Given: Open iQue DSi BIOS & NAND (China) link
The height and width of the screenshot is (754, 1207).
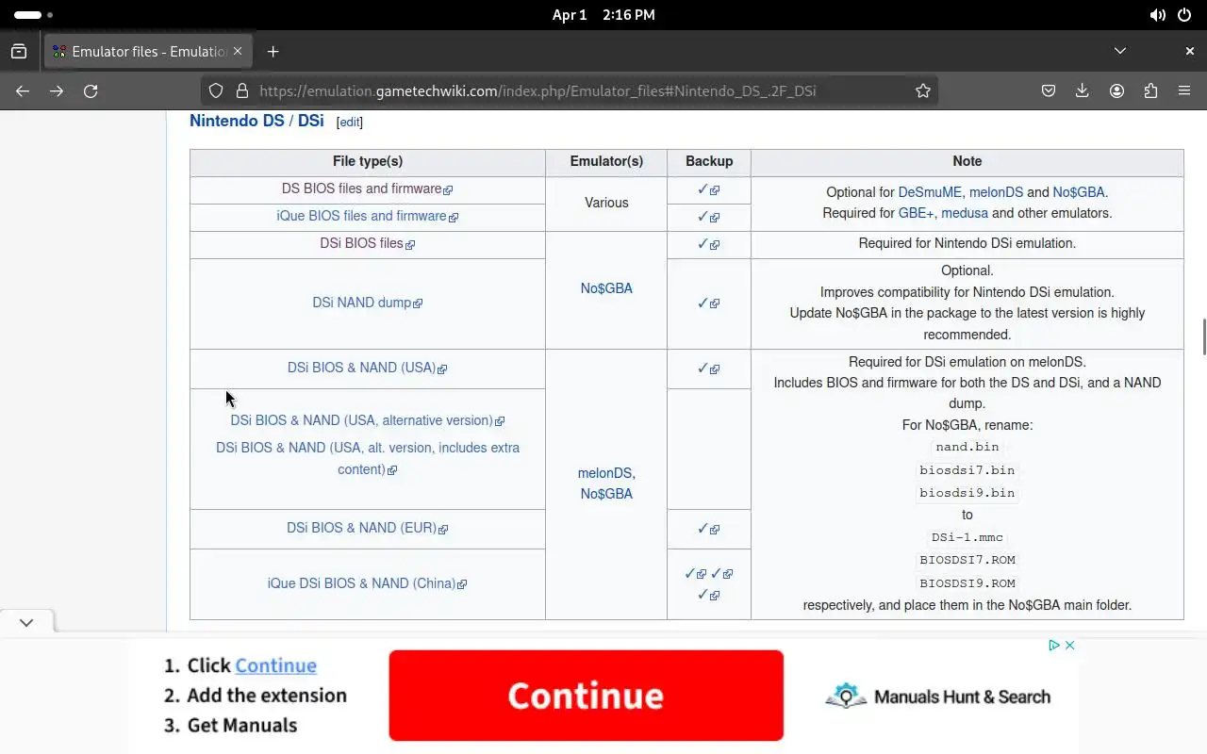Looking at the screenshot, I should point(367,583).
